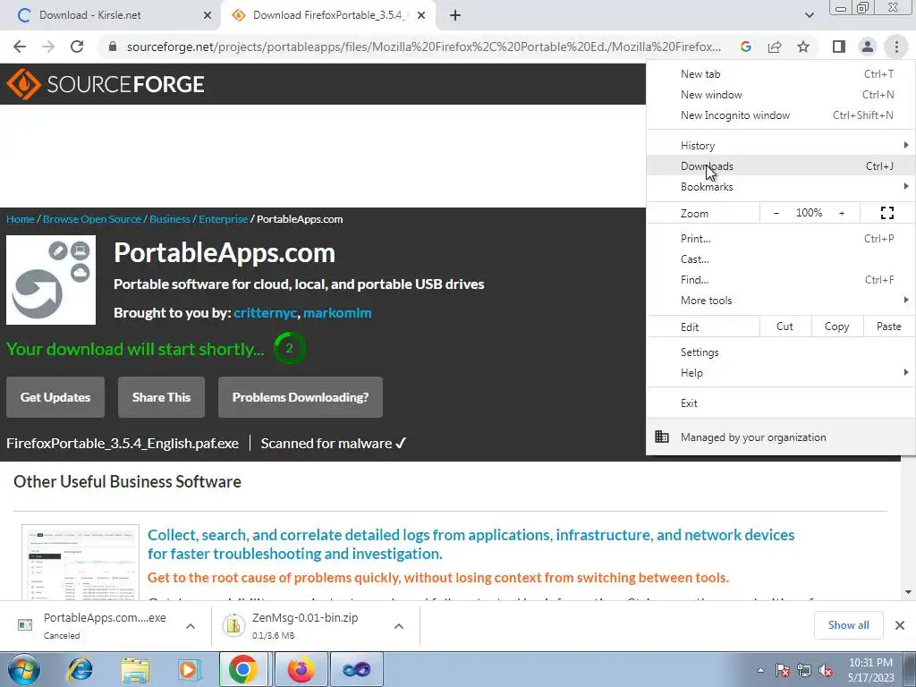The height and width of the screenshot is (687, 916).
Task: Open markomlm profile link
Action: pos(337,313)
